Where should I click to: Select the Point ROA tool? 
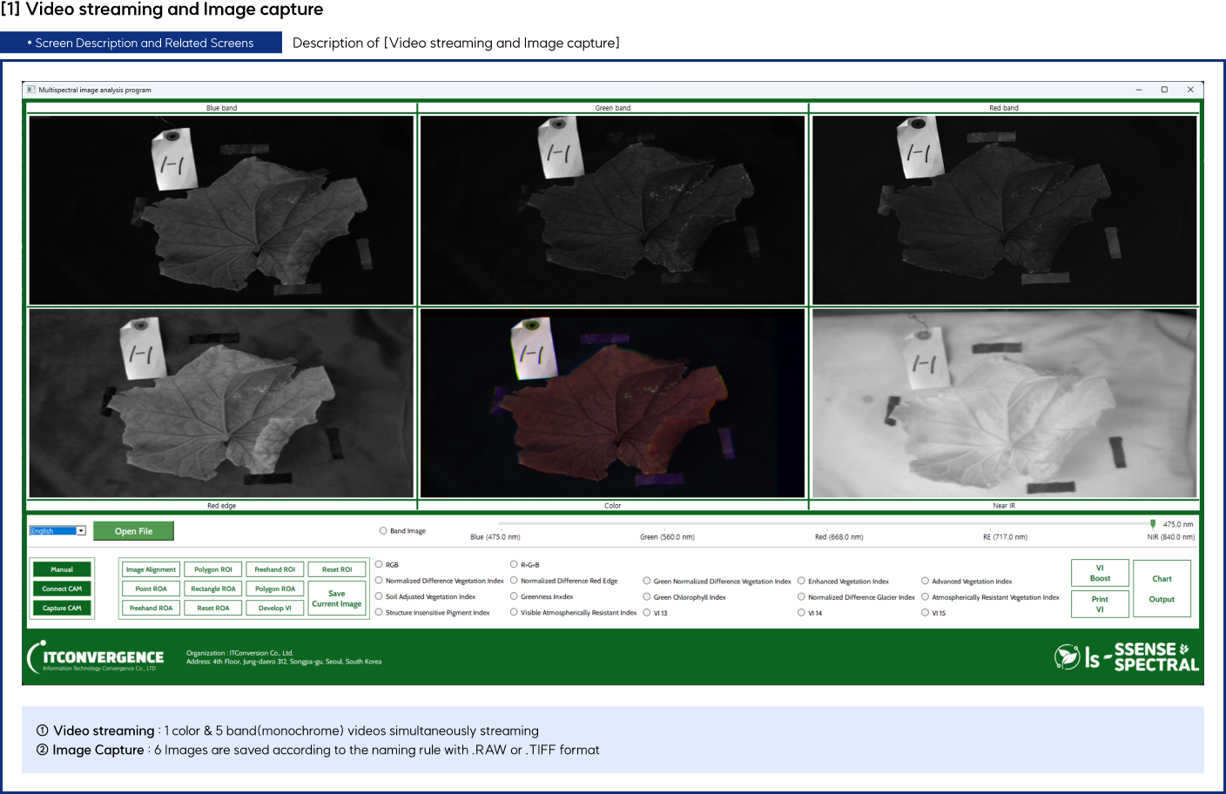click(x=150, y=588)
